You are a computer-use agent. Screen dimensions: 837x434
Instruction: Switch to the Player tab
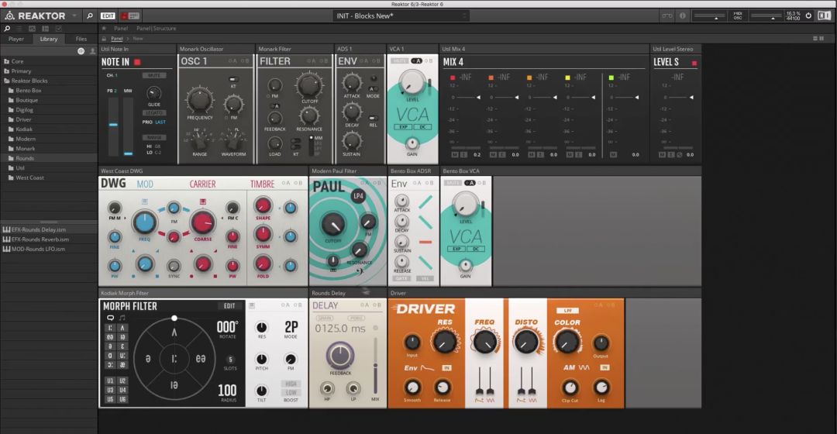(16, 39)
